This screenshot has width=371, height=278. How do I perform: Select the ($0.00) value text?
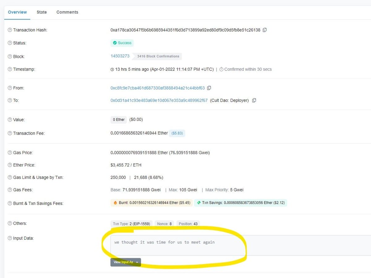coord(136,120)
